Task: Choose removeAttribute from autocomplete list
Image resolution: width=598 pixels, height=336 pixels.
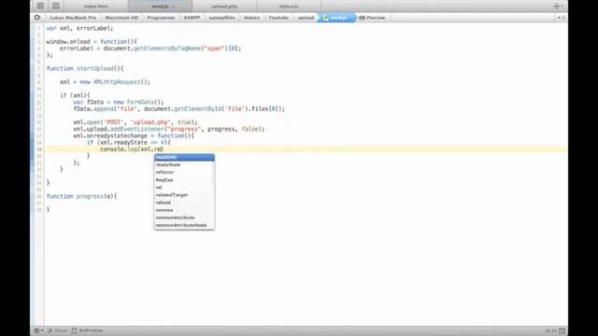Action: [x=183, y=217]
